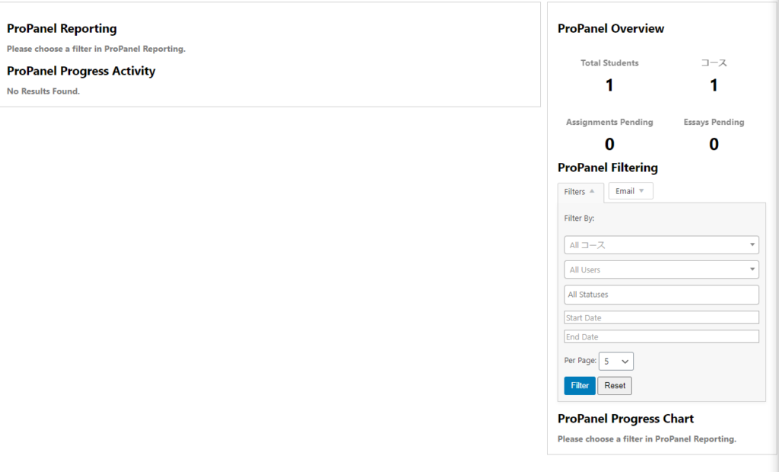Collapse the Filters tab arrow

592,191
